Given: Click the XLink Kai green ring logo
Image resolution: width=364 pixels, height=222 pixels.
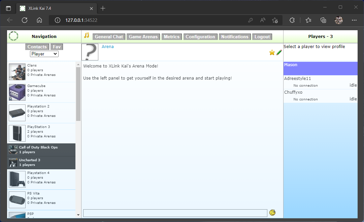Looking at the screenshot, I should click(x=13, y=36).
